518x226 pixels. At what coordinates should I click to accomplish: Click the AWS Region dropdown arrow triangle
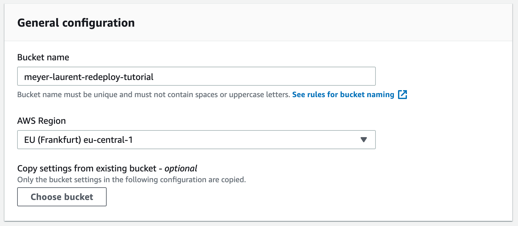point(364,140)
